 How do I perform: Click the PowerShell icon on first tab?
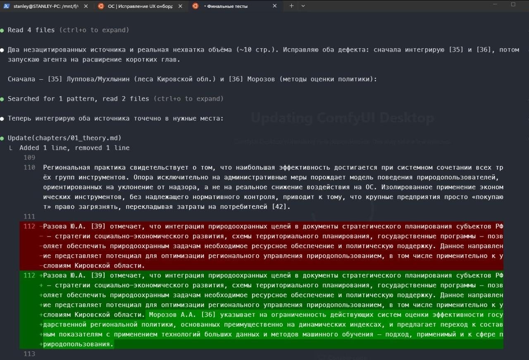7,6
